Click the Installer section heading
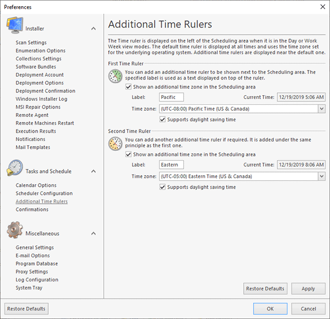 pyautogui.click(x=35, y=29)
